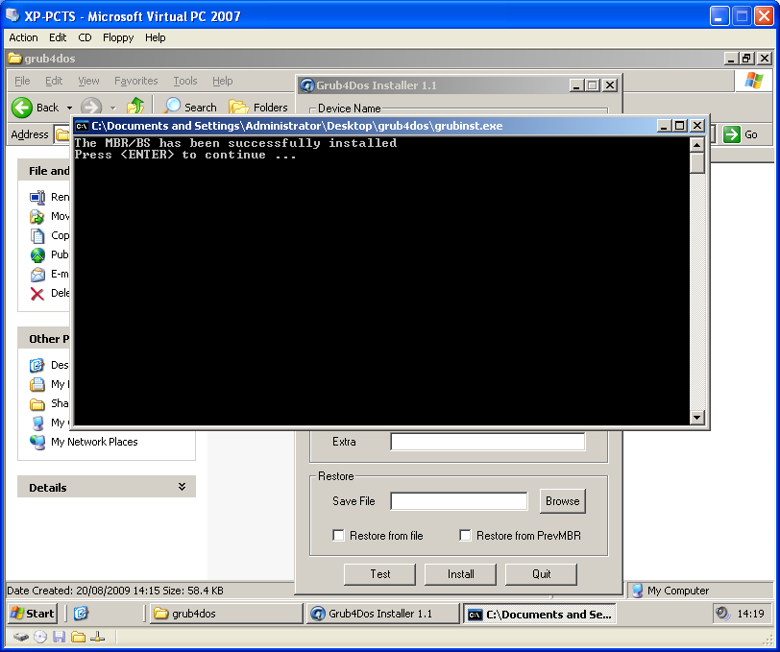Screen dimensions: 780x652
Task: Click the Virtual PC CD drive status icon
Action: tap(40, 637)
